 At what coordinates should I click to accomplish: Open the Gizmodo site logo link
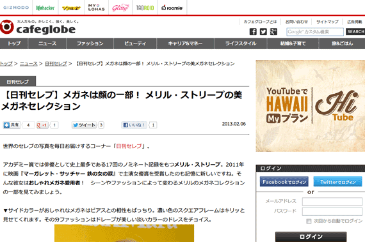(x=16, y=8)
